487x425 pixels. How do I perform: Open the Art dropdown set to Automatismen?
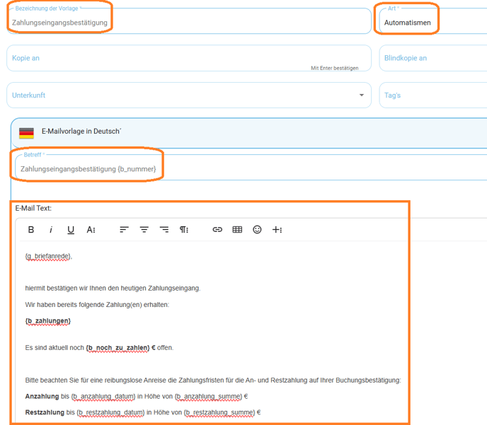(x=433, y=21)
